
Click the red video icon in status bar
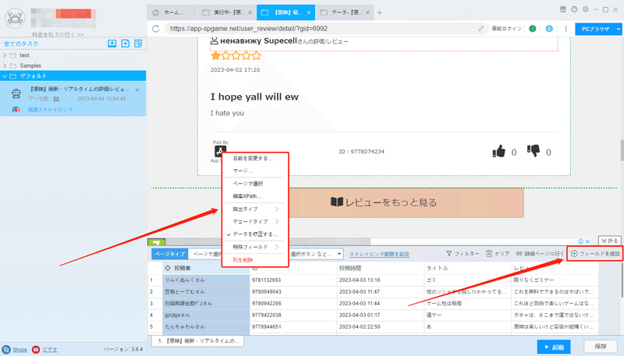coord(36,350)
